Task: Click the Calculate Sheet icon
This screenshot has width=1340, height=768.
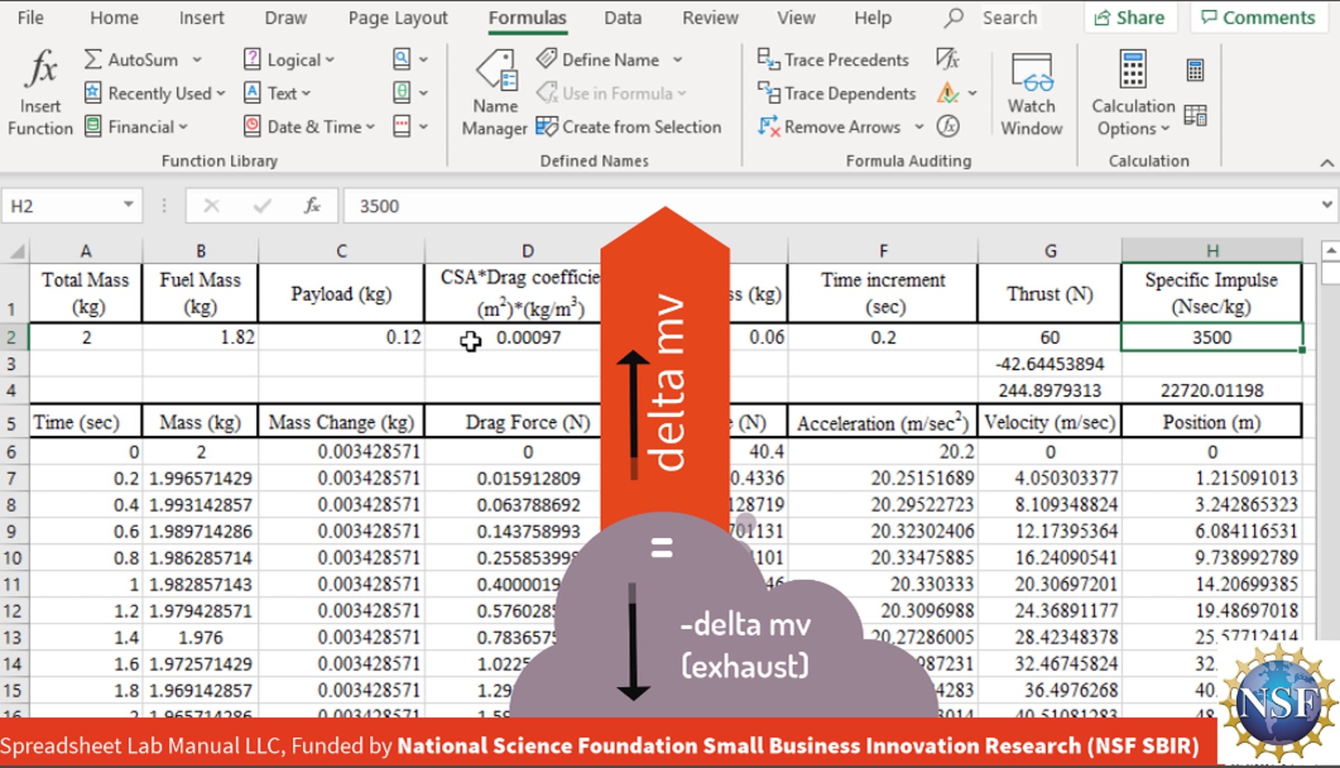Action: [x=1195, y=116]
